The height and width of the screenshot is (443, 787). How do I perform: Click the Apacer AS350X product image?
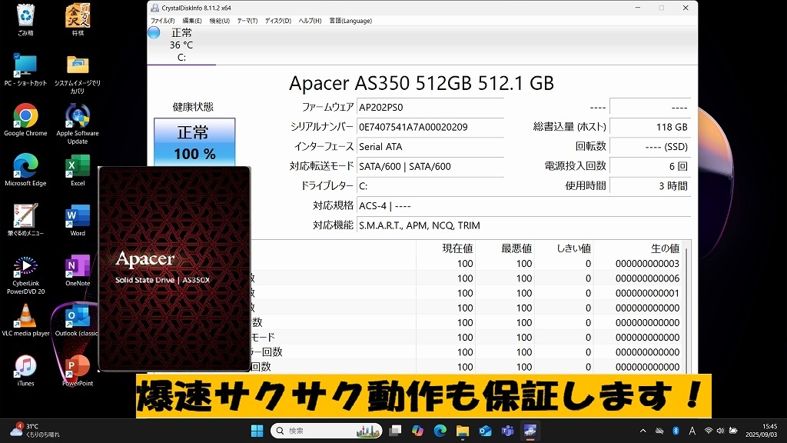(x=174, y=269)
